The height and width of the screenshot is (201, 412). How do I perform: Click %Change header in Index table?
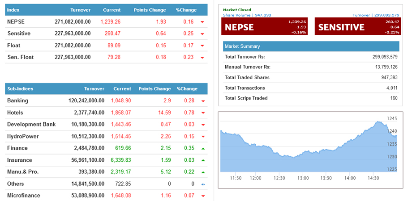point(186,10)
